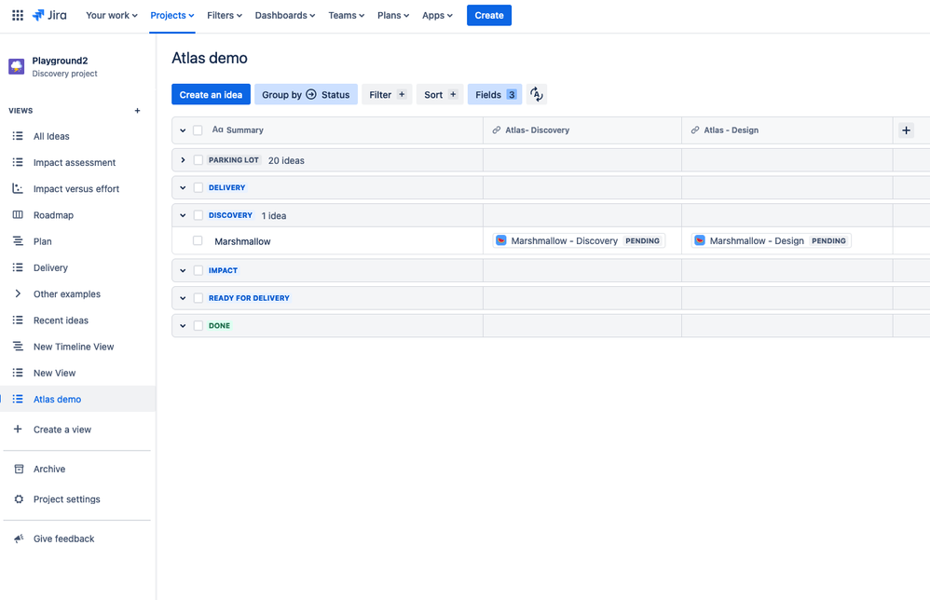
Task: Open the Projects menu
Action: coord(172,16)
